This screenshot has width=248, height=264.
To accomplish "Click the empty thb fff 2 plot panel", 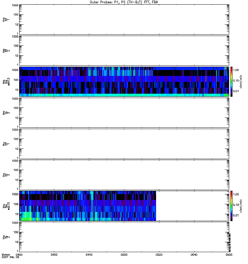I will pos(124,51).
